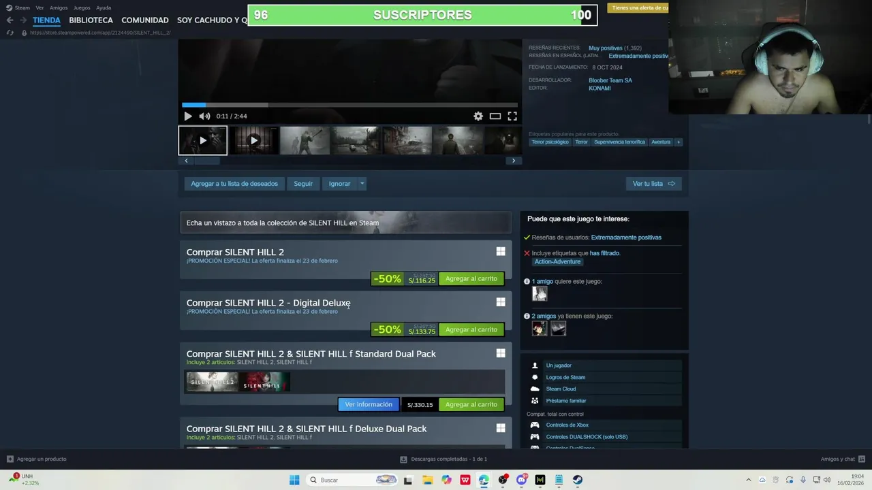Add SILENT HILL 2 Digital Deluxe to cart
Image resolution: width=872 pixels, height=490 pixels.
471,329
